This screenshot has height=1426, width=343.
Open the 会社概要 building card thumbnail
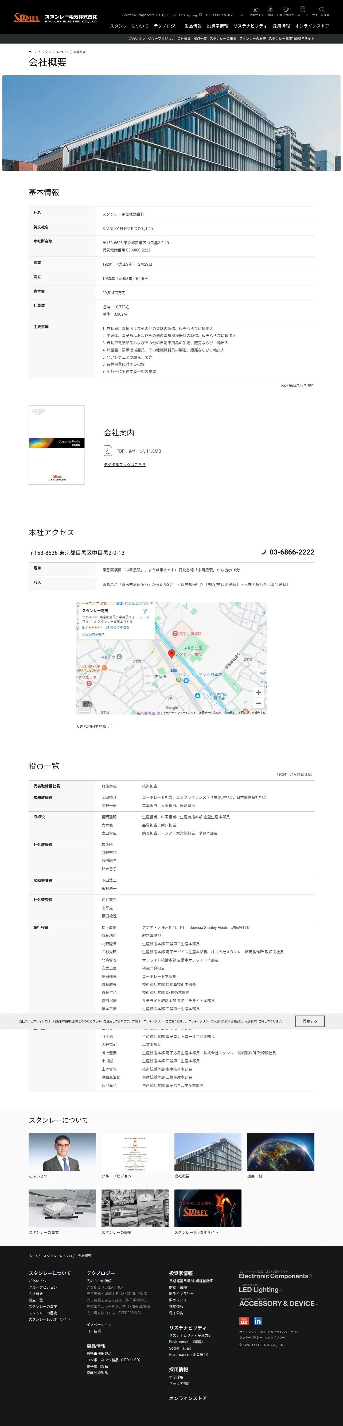click(208, 1152)
